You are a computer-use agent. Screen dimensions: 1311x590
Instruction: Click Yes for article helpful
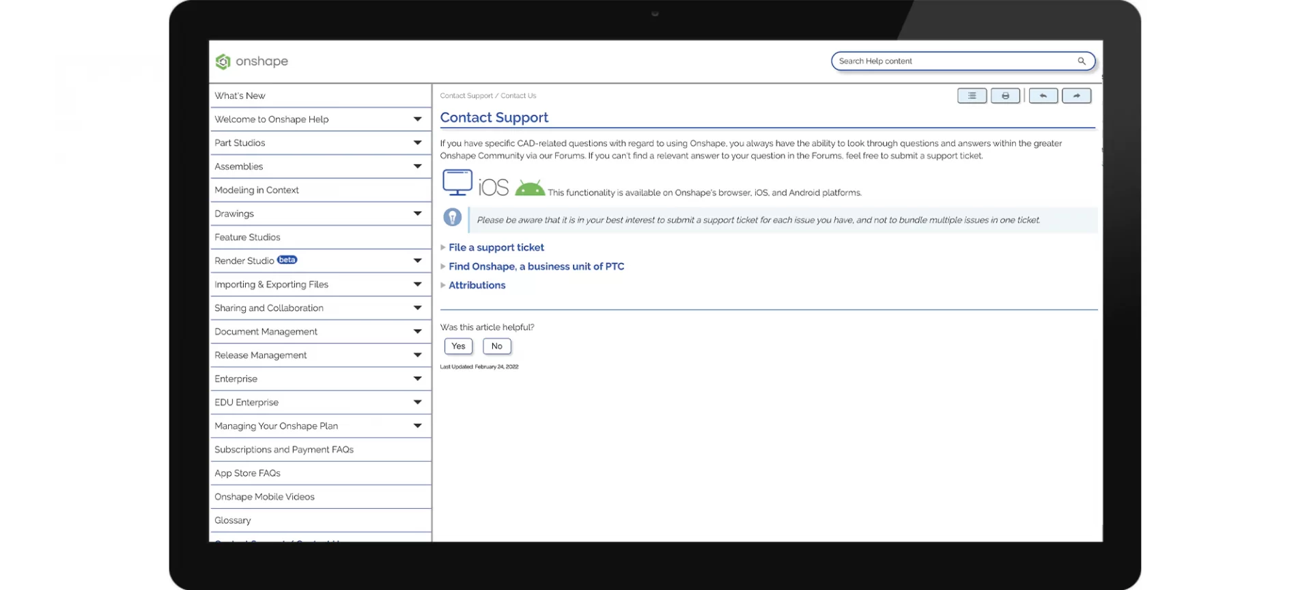458,346
